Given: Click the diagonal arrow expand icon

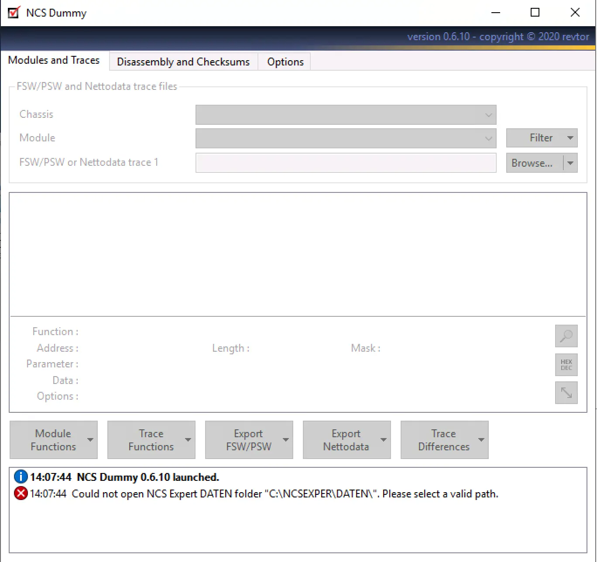Looking at the screenshot, I should click(566, 393).
